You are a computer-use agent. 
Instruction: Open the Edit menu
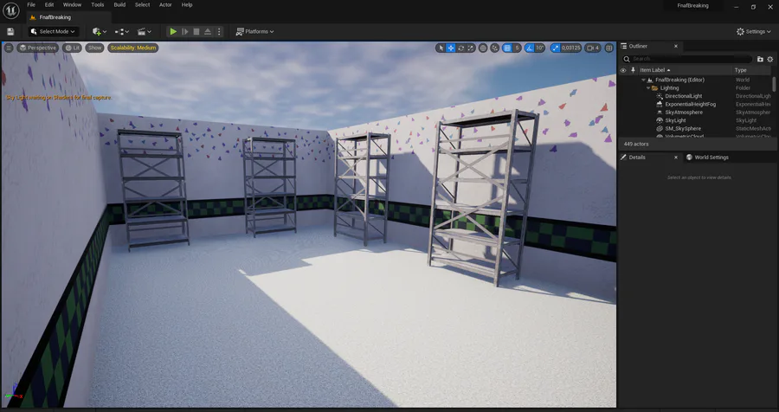point(49,4)
